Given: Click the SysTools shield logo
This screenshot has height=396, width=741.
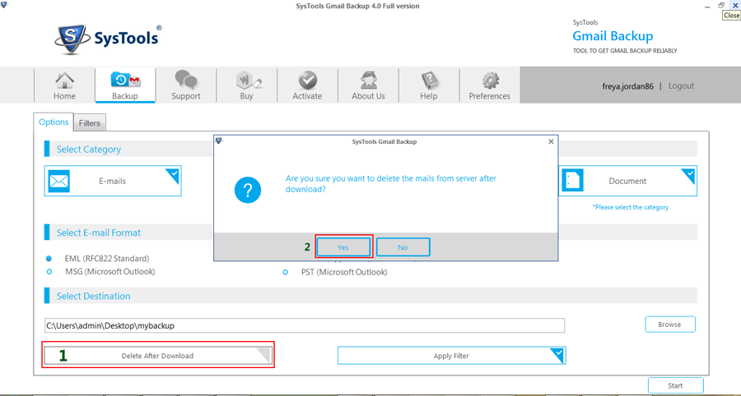Looking at the screenshot, I should coord(71,40).
